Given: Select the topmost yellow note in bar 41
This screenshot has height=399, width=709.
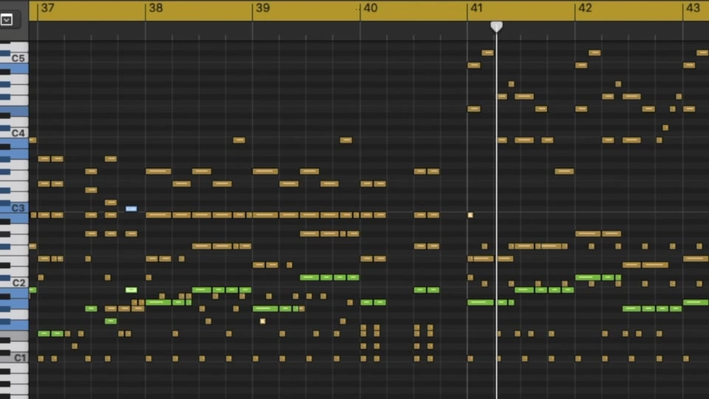Looking at the screenshot, I should 487,53.
